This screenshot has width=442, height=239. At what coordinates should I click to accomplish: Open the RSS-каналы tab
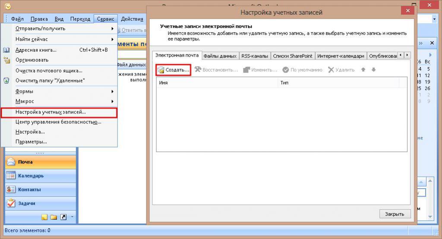coord(255,56)
